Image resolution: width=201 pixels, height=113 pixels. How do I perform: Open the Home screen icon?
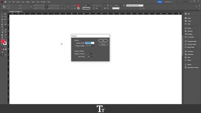[5, 2]
